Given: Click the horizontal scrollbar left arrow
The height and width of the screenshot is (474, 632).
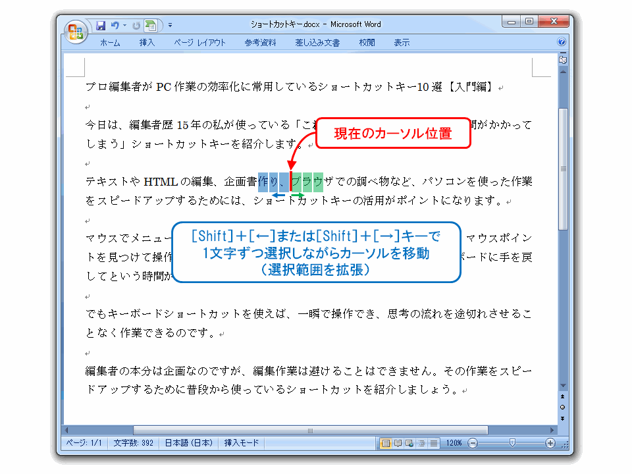Looking at the screenshot, I should click(66, 430).
